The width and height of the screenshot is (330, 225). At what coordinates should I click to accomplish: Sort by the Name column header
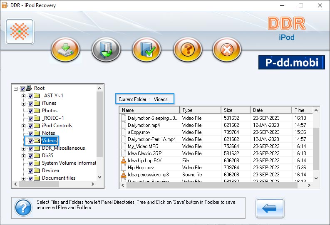coord(149,110)
